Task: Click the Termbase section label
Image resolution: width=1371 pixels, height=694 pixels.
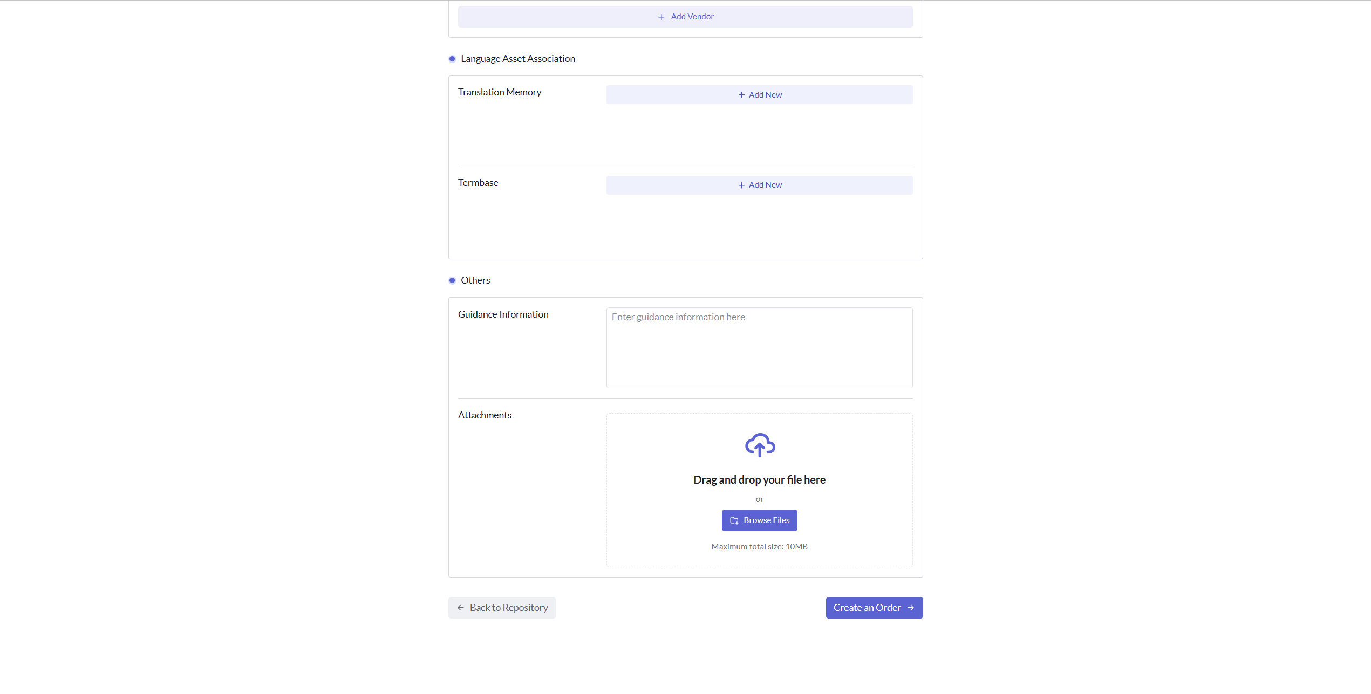Action: click(x=478, y=182)
